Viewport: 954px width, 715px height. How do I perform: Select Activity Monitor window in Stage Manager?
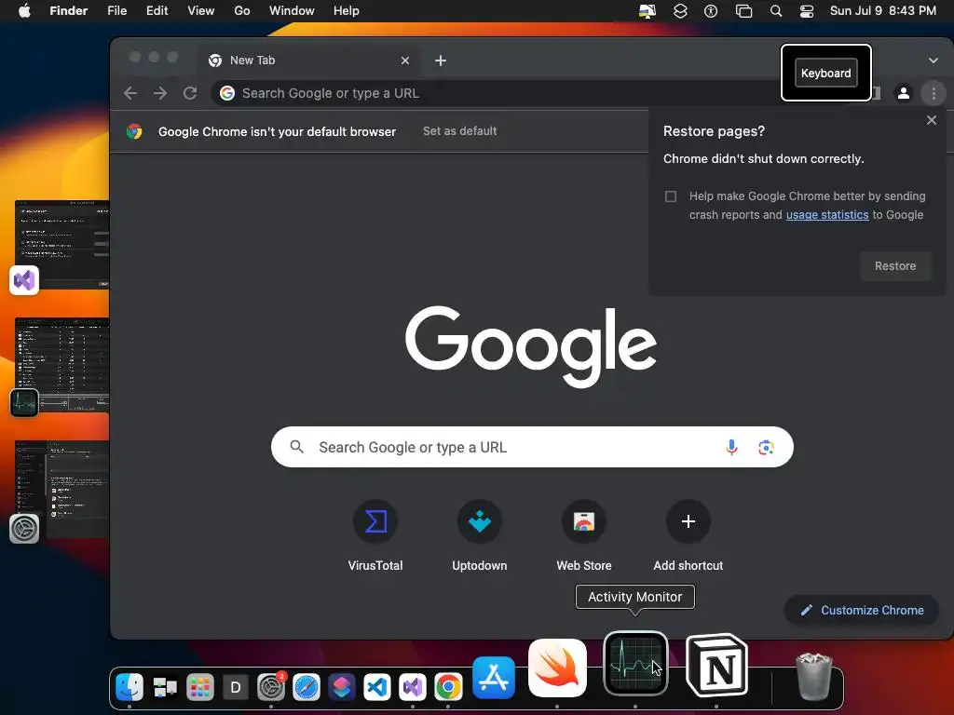tap(61, 365)
